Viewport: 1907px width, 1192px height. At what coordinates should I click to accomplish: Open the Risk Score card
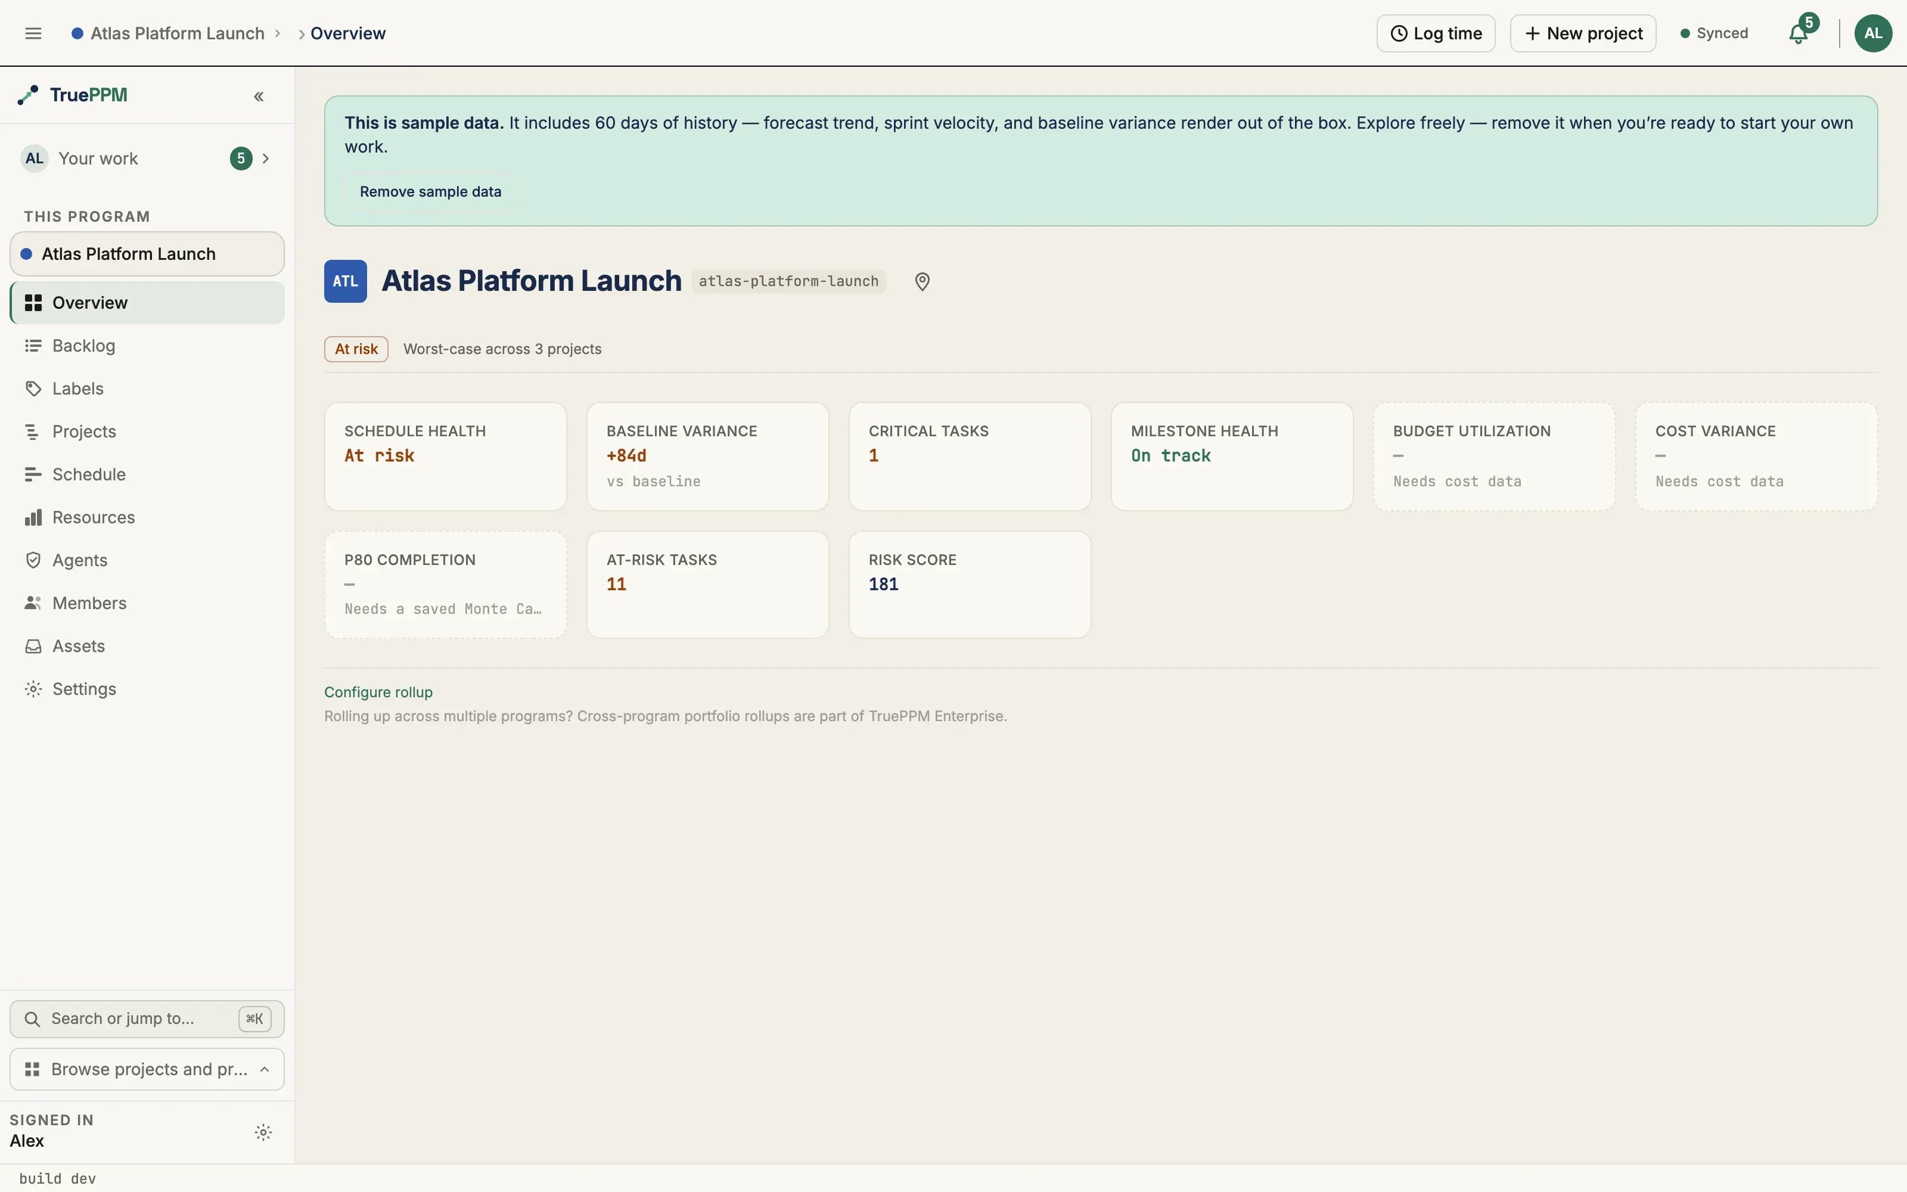point(970,584)
